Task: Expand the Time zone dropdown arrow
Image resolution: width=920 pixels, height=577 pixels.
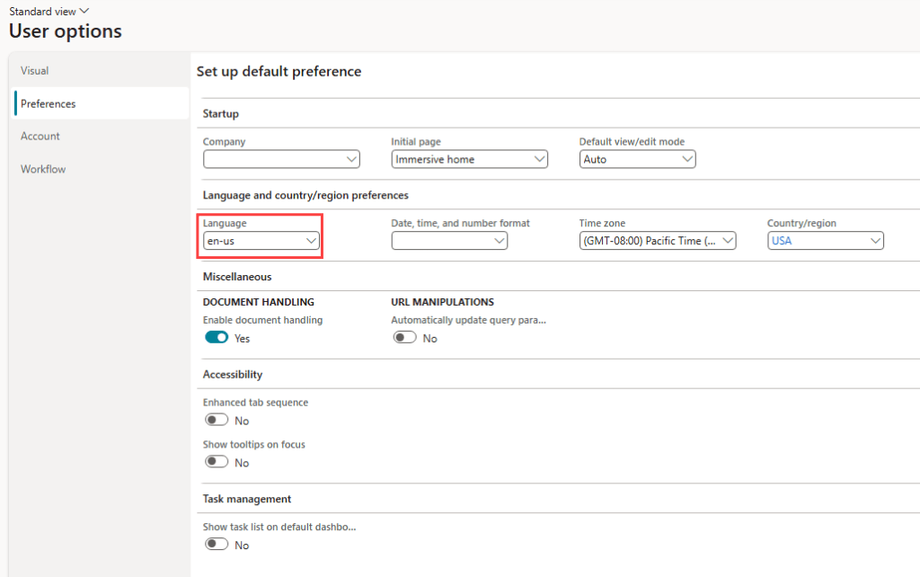Action: 728,241
